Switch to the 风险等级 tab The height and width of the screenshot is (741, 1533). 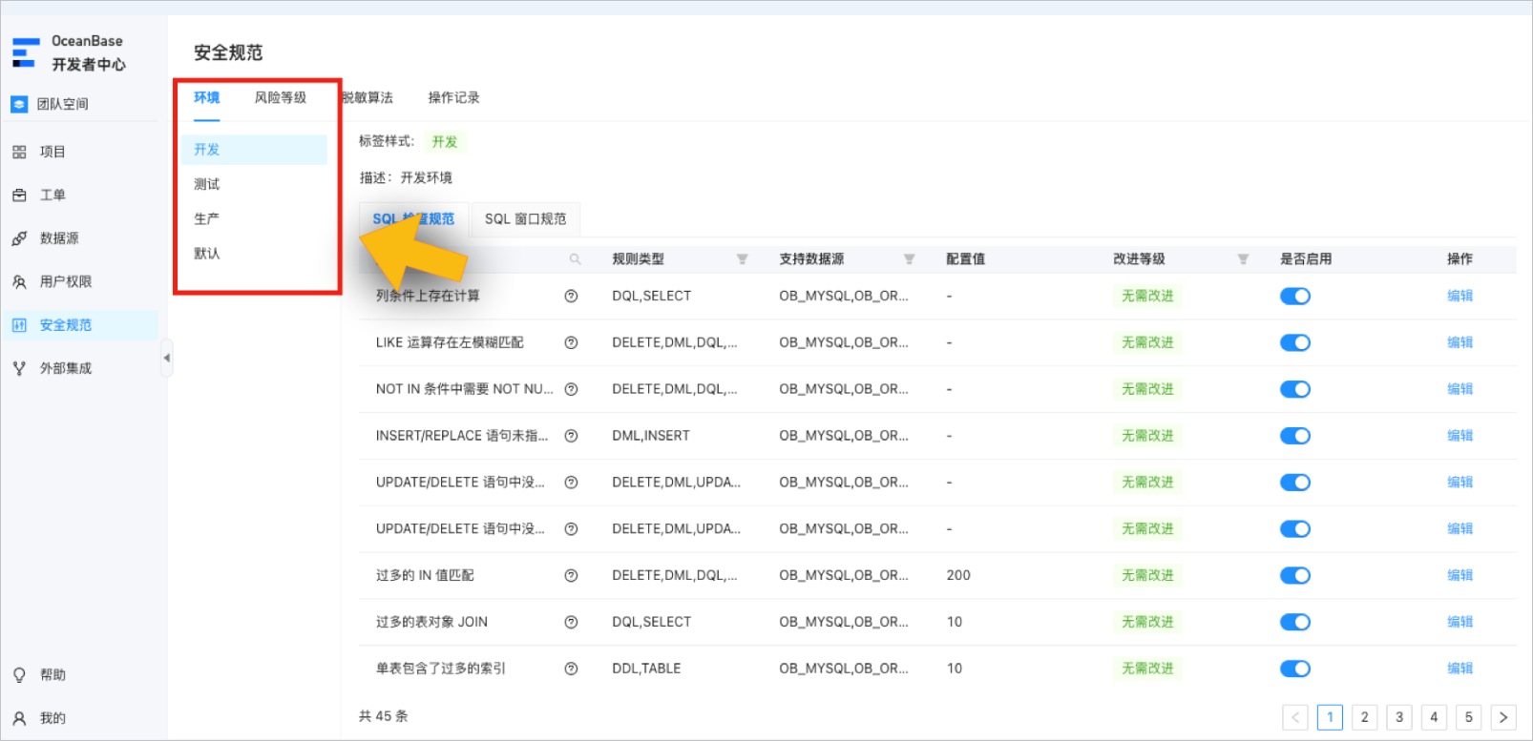[281, 97]
